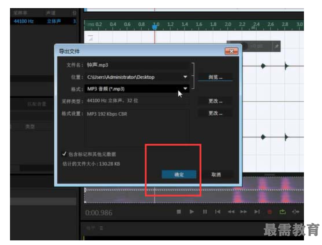
Task: Click 更改 next to sample type
Action: point(215,101)
